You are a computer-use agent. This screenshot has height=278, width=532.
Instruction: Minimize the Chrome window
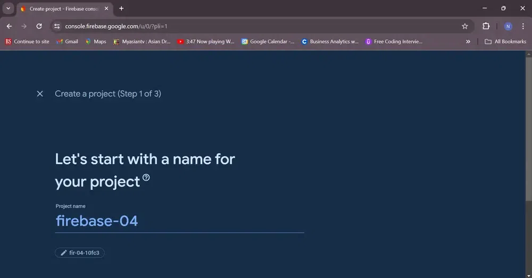click(485, 8)
